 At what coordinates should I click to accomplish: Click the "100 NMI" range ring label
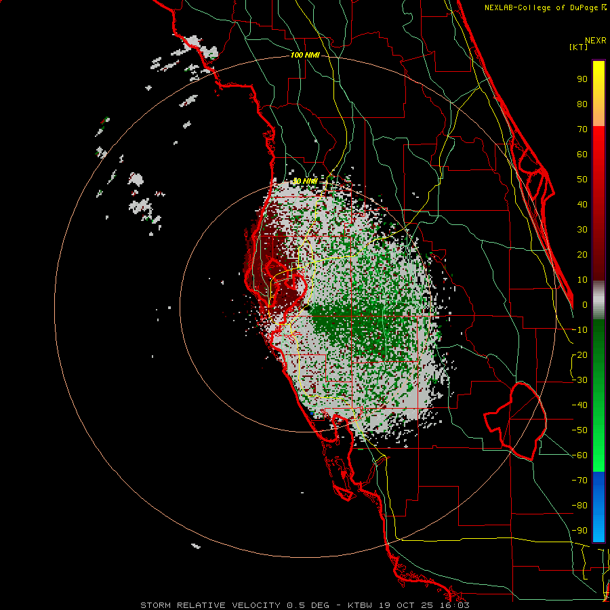tap(305, 56)
